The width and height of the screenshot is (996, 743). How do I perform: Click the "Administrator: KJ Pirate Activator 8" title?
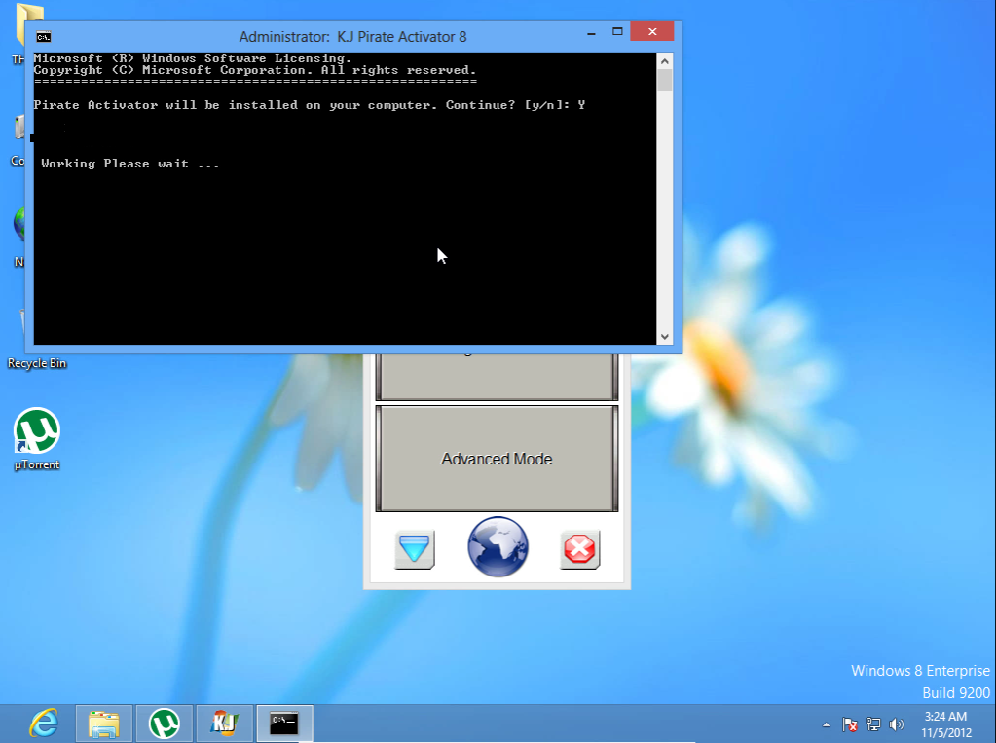[x=352, y=37]
